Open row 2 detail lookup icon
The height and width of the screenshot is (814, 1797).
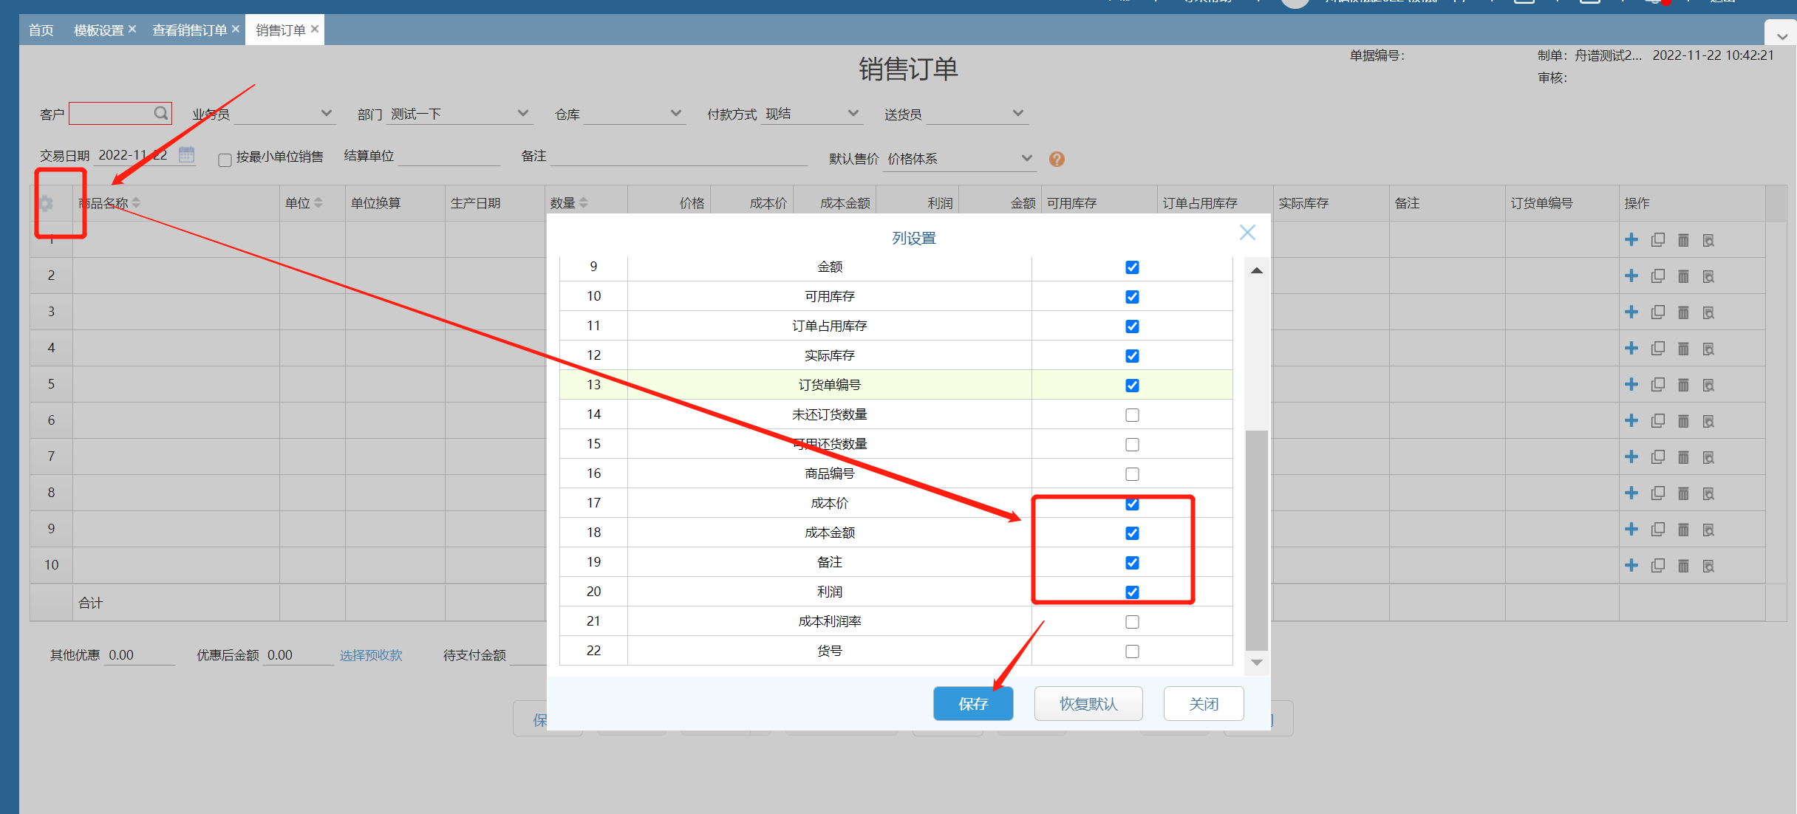pos(1708,276)
